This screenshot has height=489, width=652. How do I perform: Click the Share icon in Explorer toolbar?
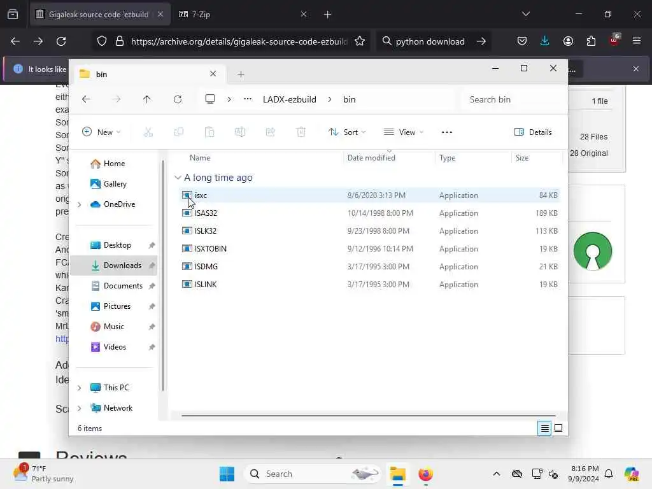click(x=270, y=132)
